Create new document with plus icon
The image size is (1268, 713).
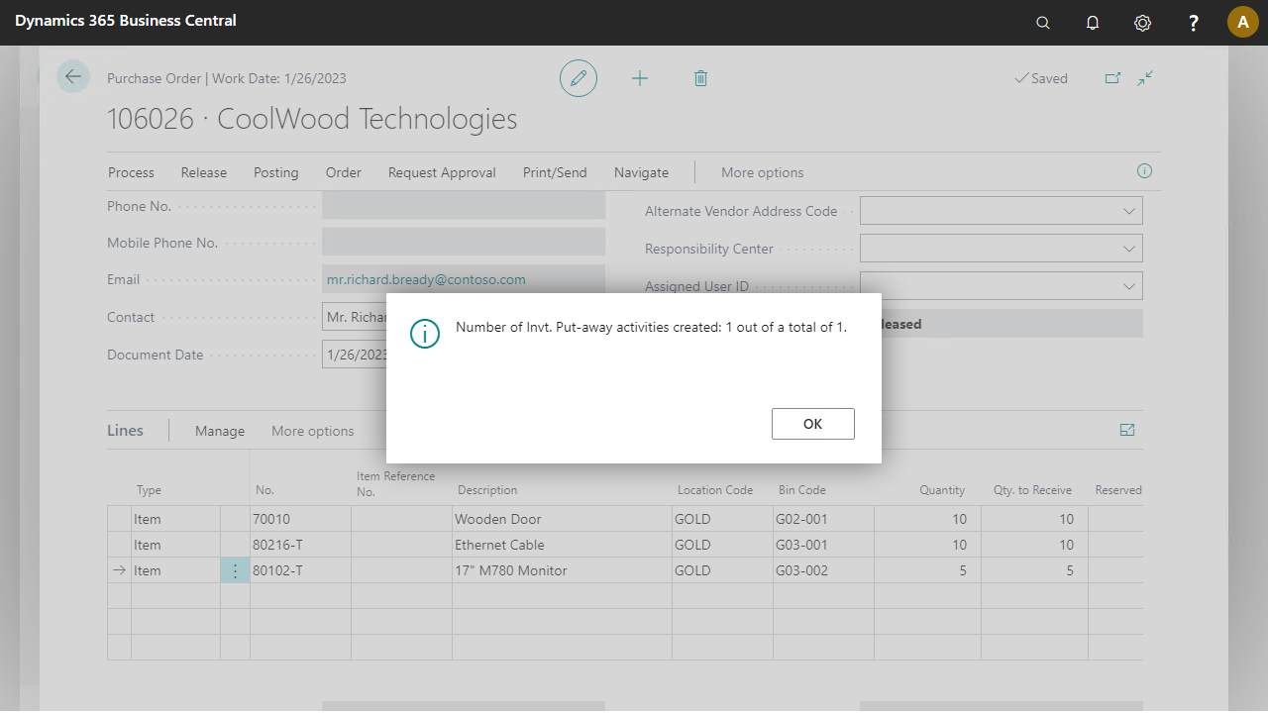point(640,78)
